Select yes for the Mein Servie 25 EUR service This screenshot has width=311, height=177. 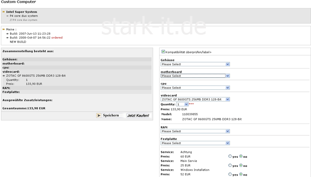[230, 165]
